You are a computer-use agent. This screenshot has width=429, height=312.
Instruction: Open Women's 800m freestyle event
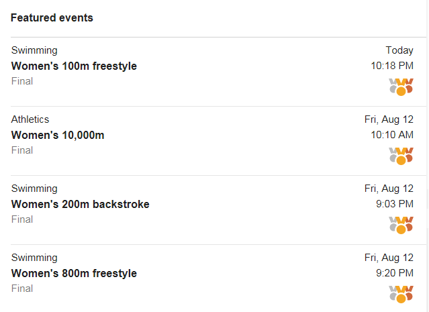pyautogui.click(x=74, y=274)
